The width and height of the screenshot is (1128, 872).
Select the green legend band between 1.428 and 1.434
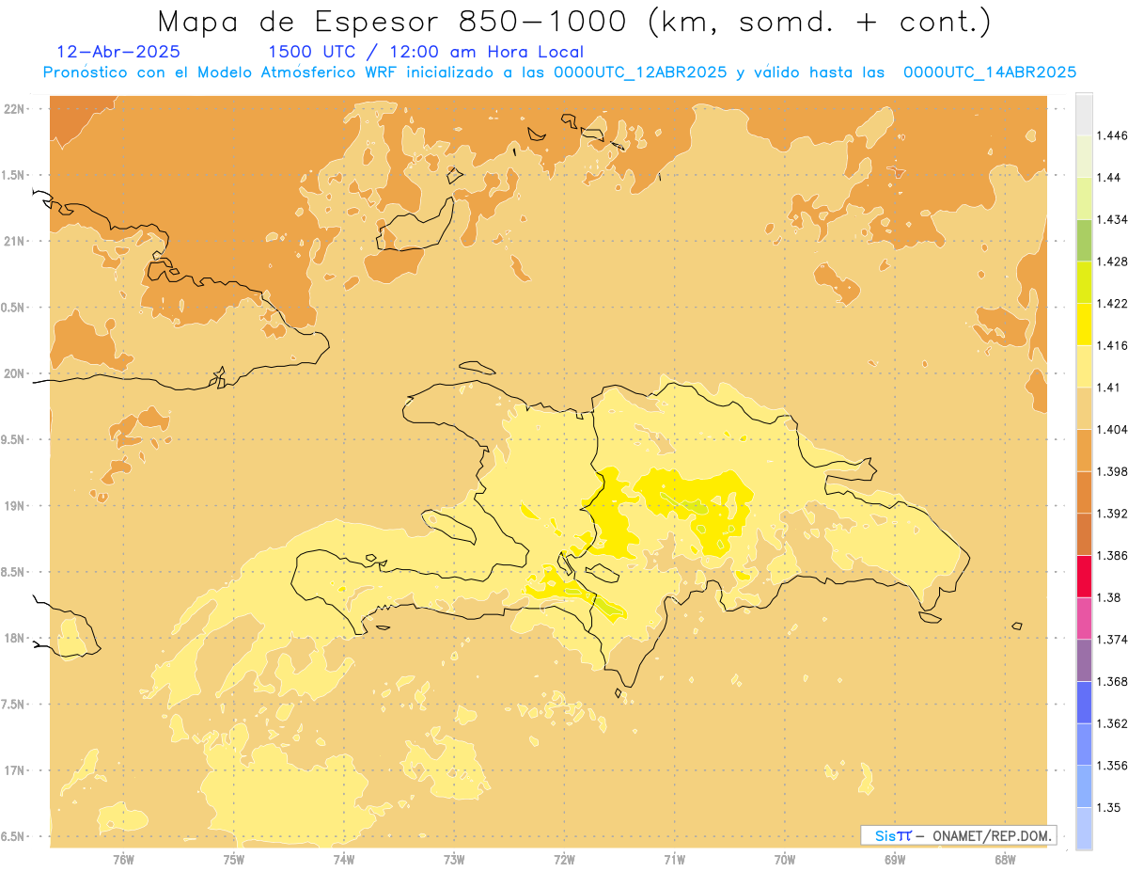point(1084,240)
